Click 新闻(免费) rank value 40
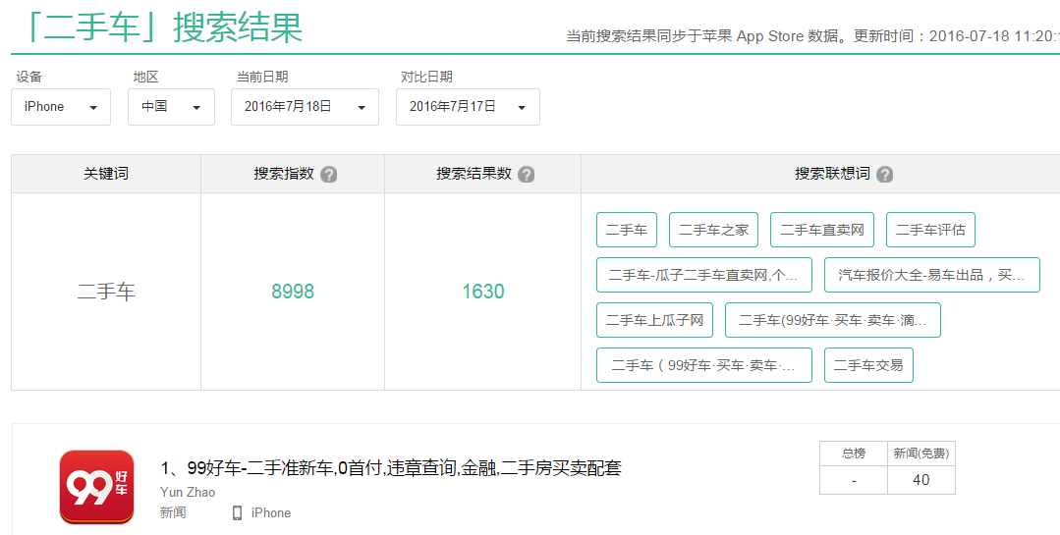The image size is (1060, 535). point(921,480)
